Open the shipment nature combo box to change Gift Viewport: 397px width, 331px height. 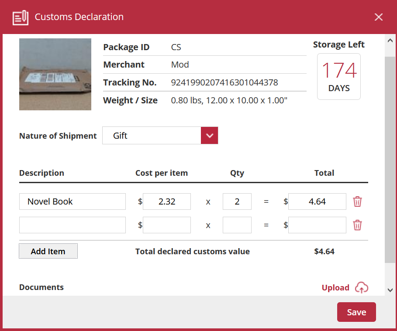point(160,135)
